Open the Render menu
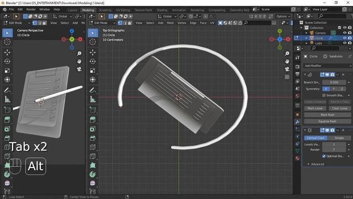This screenshot has width=353, height=199. (31, 9)
